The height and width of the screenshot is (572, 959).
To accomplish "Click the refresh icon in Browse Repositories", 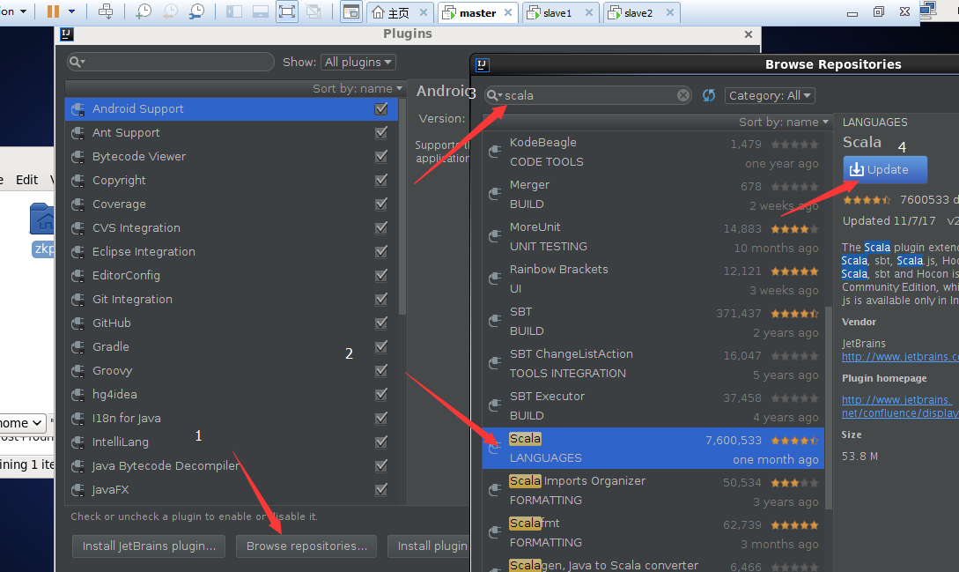I will pyautogui.click(x=709, y=95).
